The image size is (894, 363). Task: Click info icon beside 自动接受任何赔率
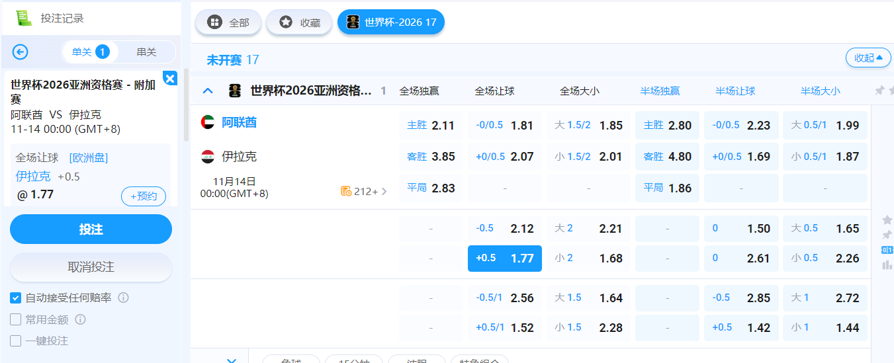[123, 298]
